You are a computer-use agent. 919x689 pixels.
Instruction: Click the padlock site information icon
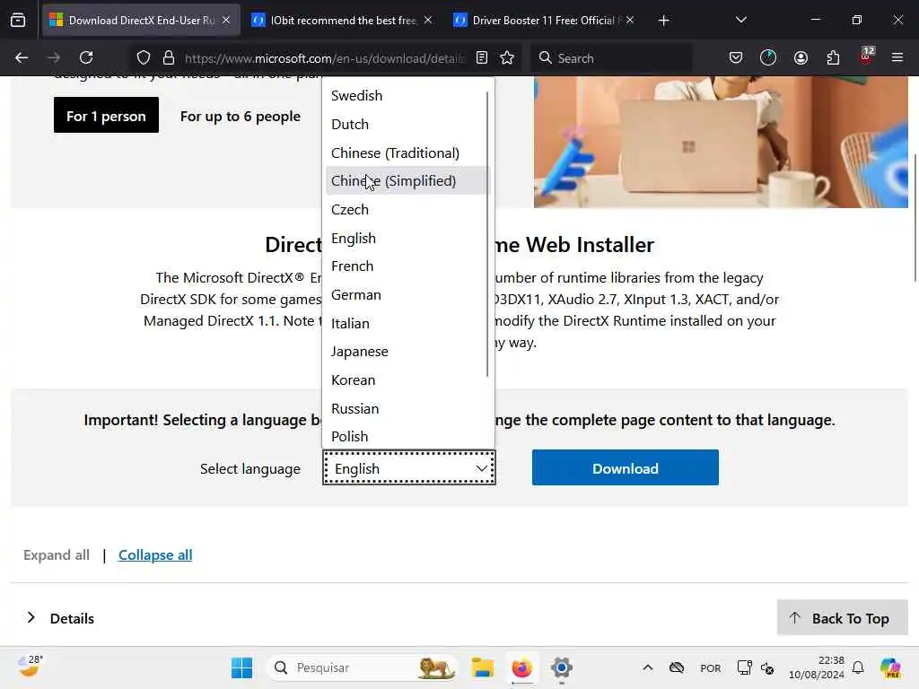click(x=169, y=57)
